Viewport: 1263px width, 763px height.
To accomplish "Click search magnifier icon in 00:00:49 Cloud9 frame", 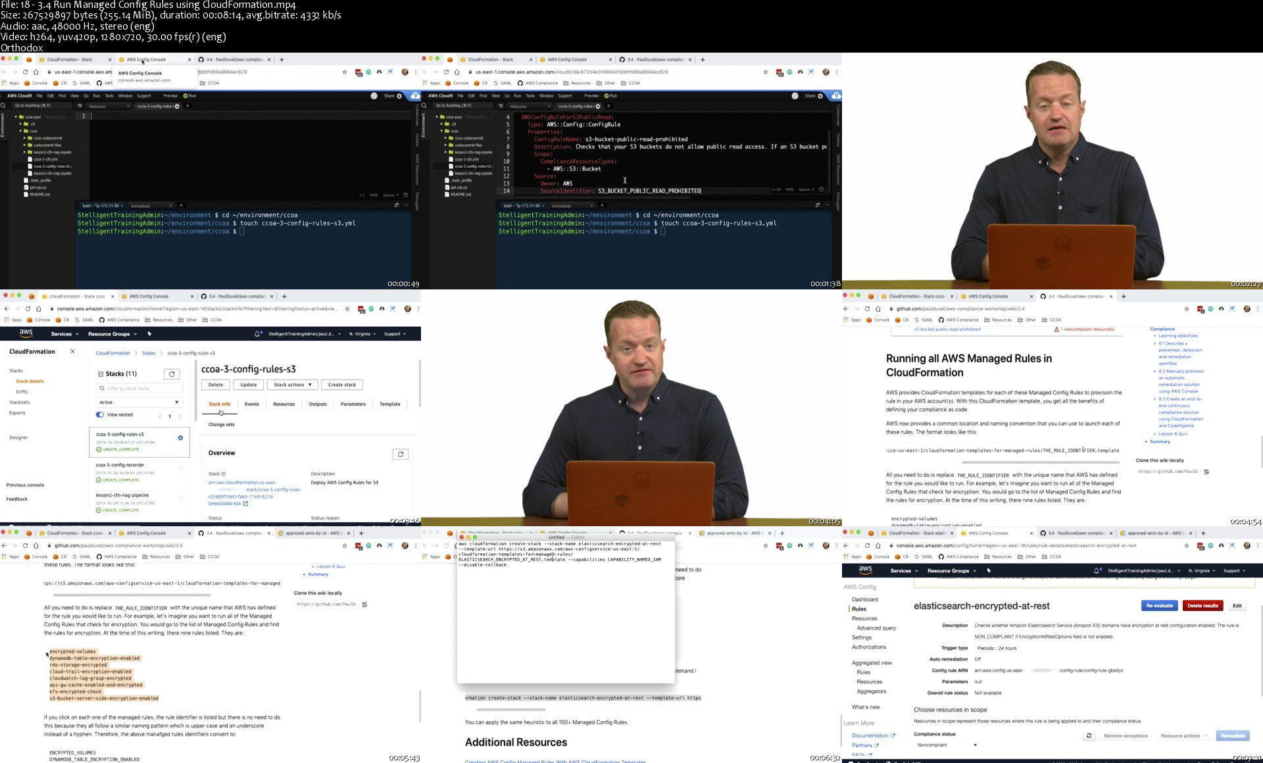I will [3, 105].
